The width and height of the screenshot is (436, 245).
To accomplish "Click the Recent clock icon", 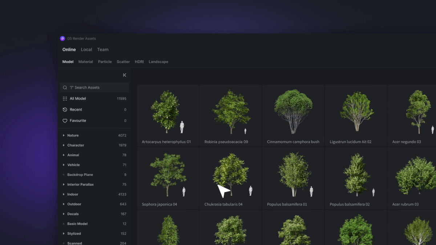I will [x=65, y=109].
